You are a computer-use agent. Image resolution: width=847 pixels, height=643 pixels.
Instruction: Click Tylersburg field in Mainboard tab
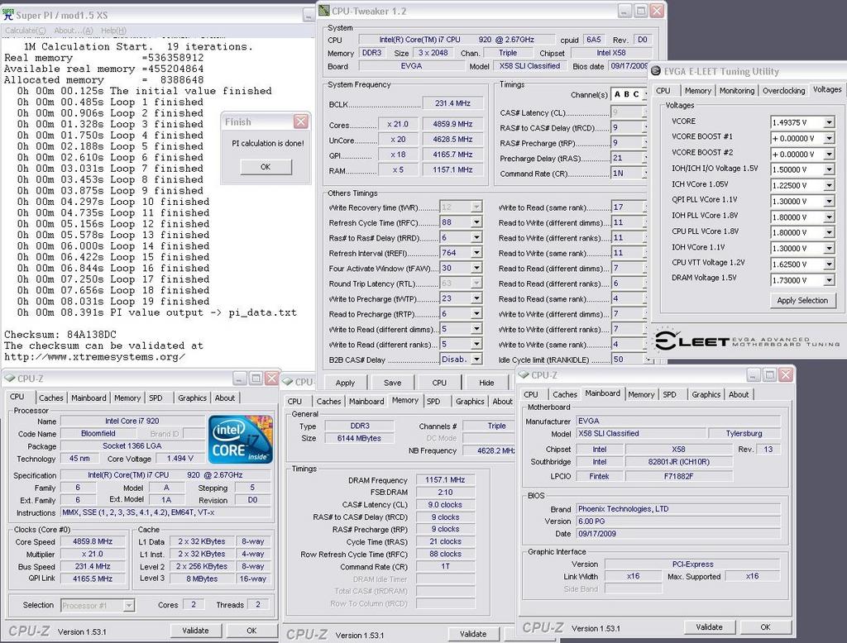point(744,434)
